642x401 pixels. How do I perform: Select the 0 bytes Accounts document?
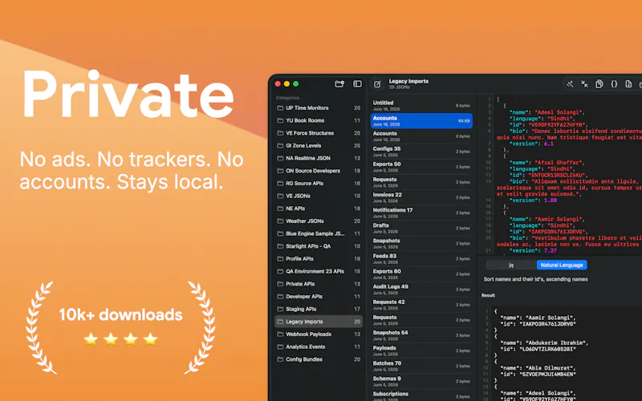pos(421,136)
